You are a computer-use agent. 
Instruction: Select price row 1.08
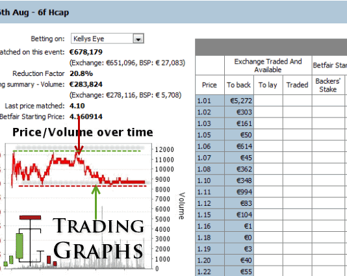pos(210,169)
